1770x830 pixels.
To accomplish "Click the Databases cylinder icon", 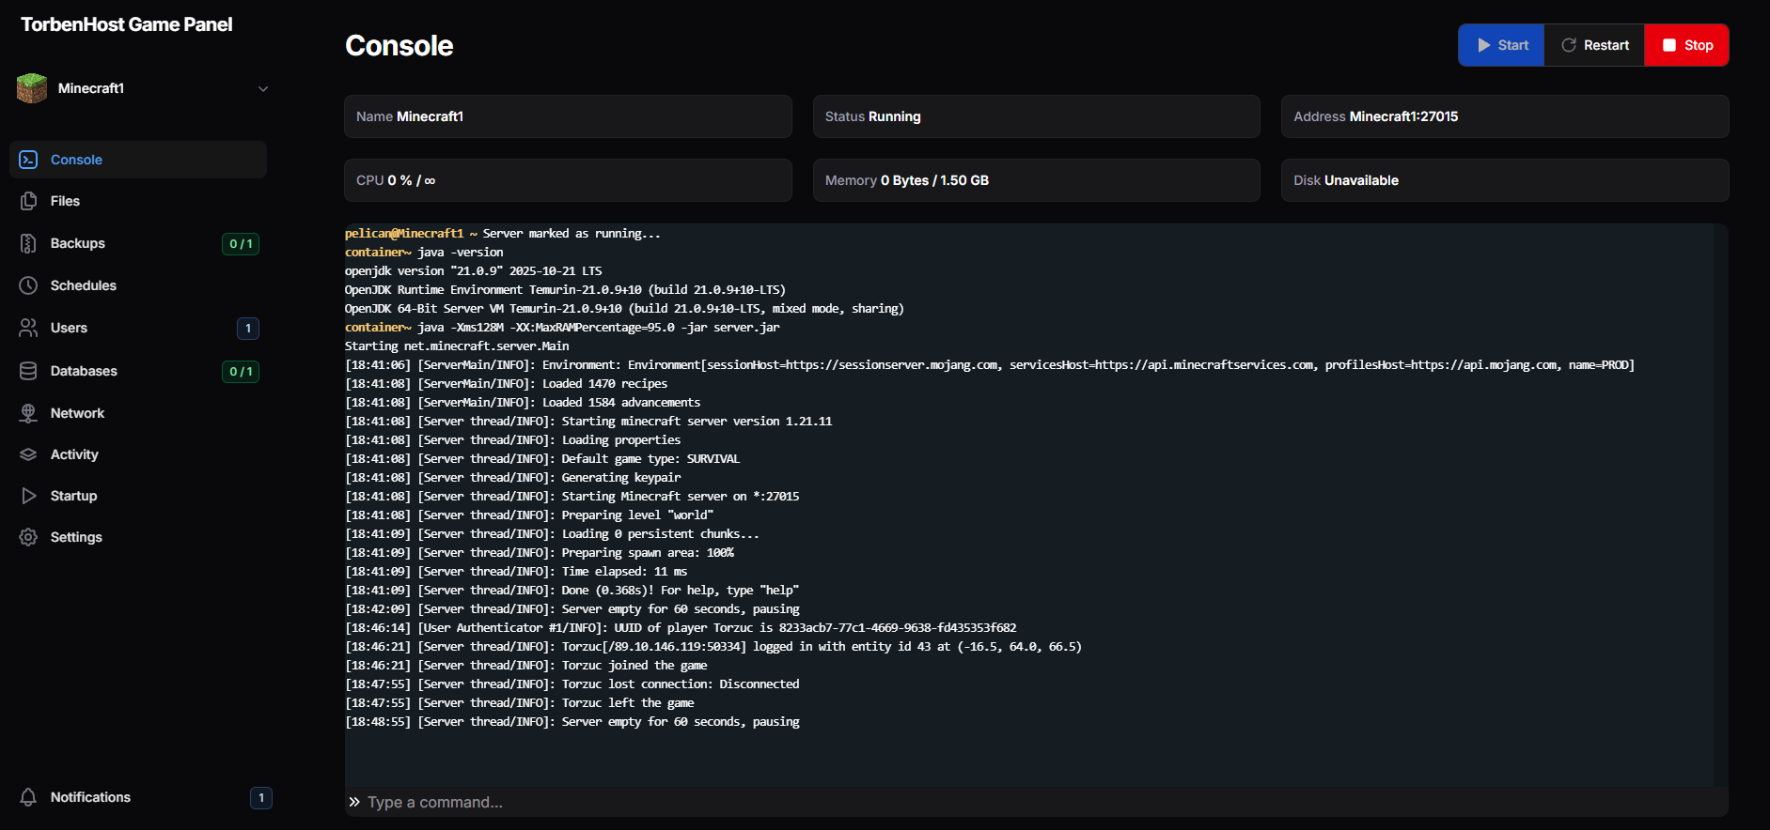I will point(28,371).
